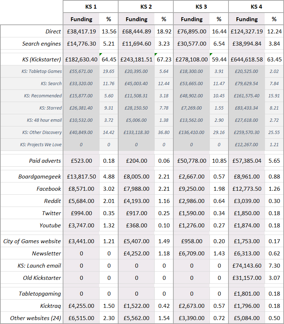Select cell £4,255.00 in the Kicktraq row

(x=81, y=306)
